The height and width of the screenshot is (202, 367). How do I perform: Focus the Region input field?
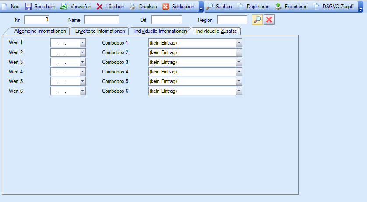(232, 20)
